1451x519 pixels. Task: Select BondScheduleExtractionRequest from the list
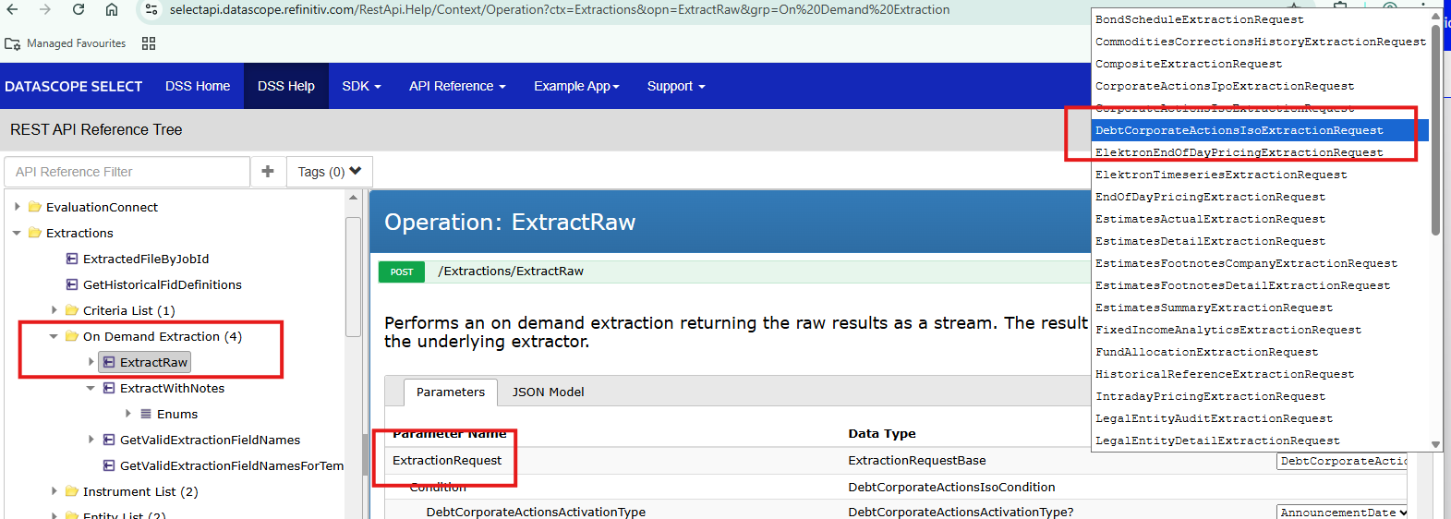tap(1261, 19)
